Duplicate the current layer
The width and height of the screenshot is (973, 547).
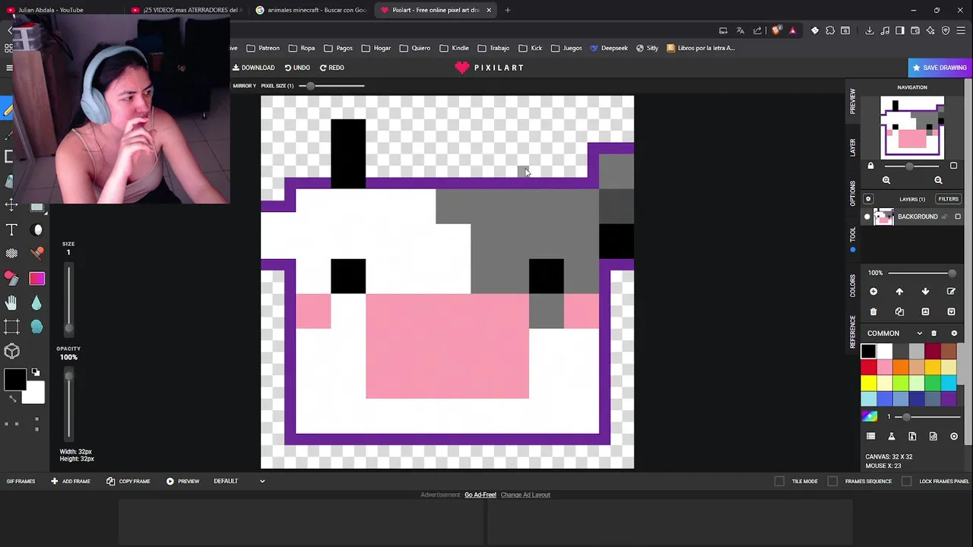click(x=899, y=311)
